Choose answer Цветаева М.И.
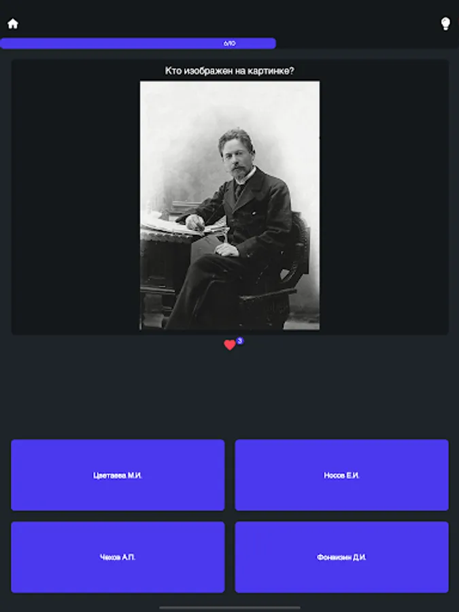This screenshot has height=612, width=459. pyautogui.click(x=118, y=475)
